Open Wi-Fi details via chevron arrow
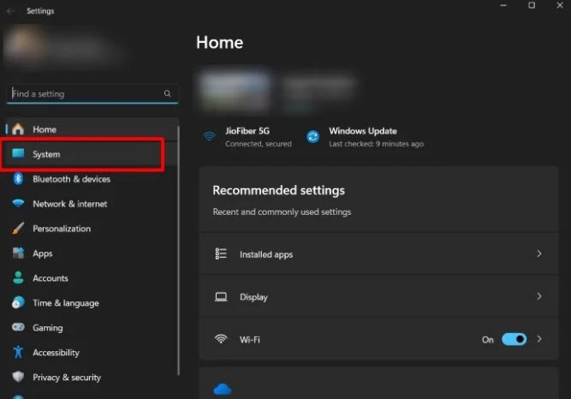This screenshot has width=571, height=399. pos(539,339)
